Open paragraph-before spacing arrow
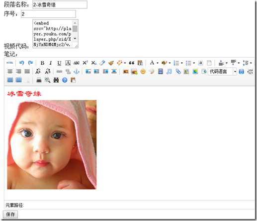Image resolution: width=257 pixels, height=221 pixels. click(x=227, y=63)
